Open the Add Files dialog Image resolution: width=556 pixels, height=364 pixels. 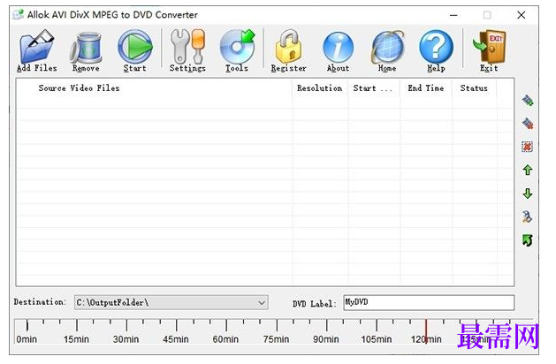pyautogui.click(x=37, y=50)
